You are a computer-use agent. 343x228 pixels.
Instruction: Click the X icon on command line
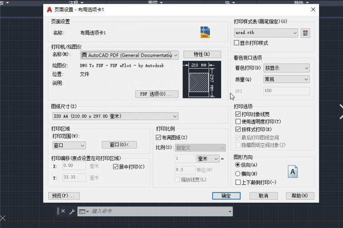pyautogui.click(x=63, y=211)
